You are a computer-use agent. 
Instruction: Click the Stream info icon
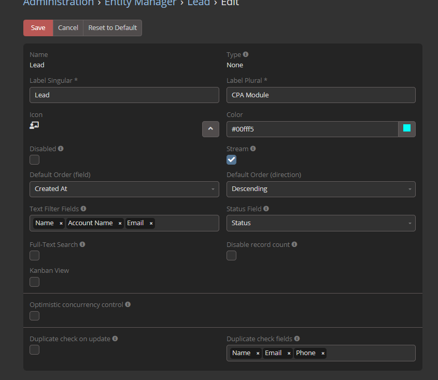(x=253, y=149)
